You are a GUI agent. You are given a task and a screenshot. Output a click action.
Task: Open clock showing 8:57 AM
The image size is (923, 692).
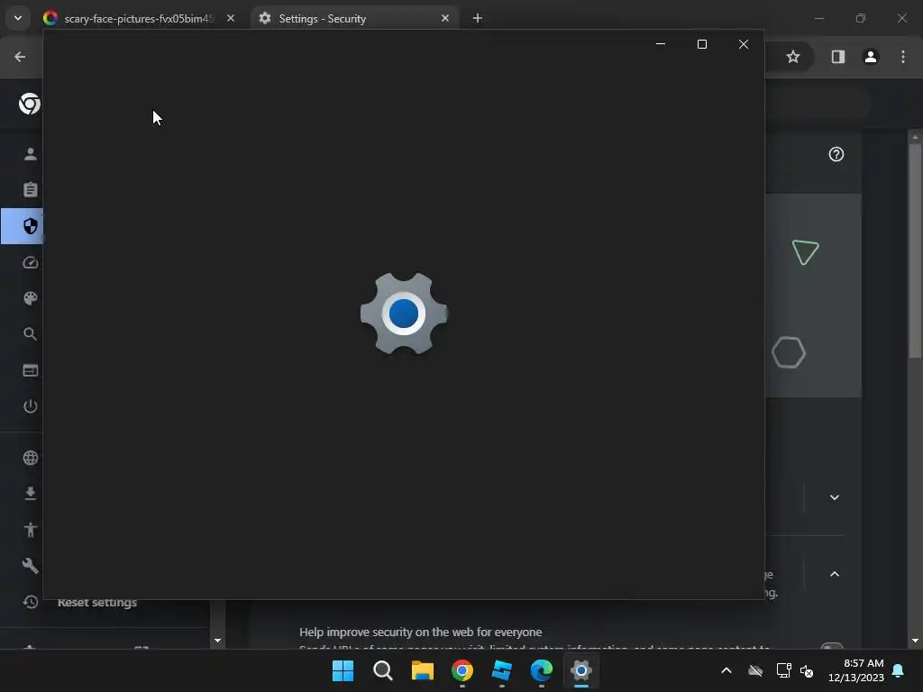coord(856,670)
